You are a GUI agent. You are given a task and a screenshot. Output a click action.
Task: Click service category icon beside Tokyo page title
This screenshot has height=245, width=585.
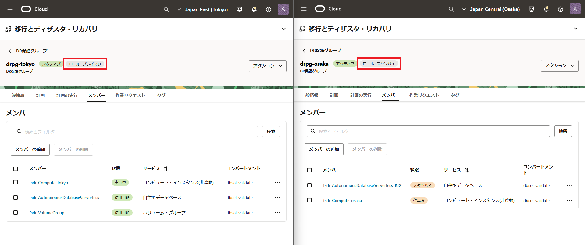pyautogui.click(x=8, y=29)
